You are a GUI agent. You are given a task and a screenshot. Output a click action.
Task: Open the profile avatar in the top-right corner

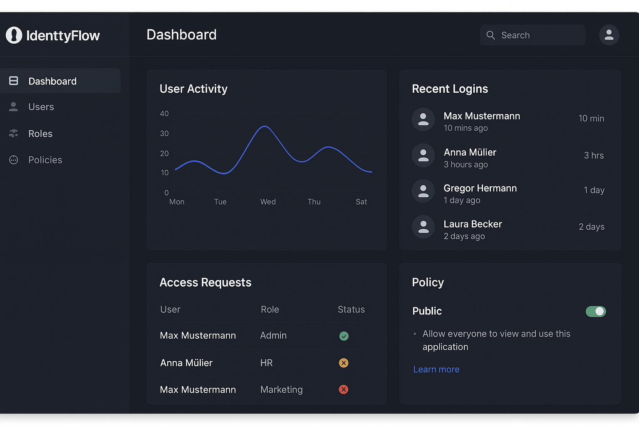click(x=609, y=35)
